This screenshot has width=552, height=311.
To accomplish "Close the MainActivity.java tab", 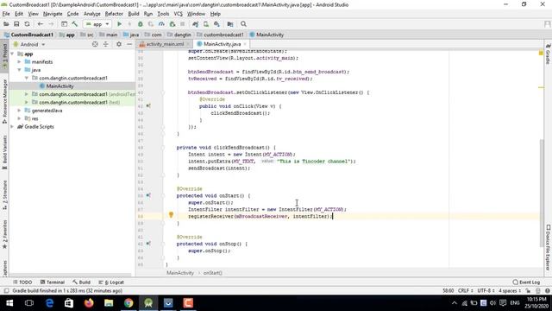I will point(245,44).
